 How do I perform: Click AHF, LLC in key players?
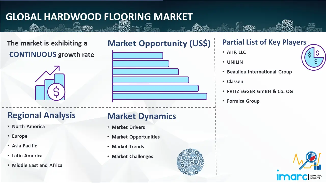(236, 52)
